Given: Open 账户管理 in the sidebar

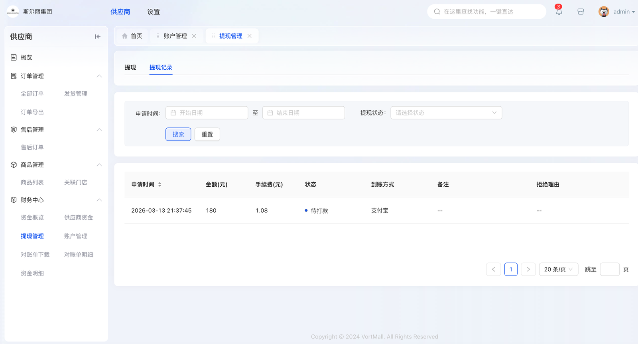Looking at the screenshot, I should click(75, 236).
